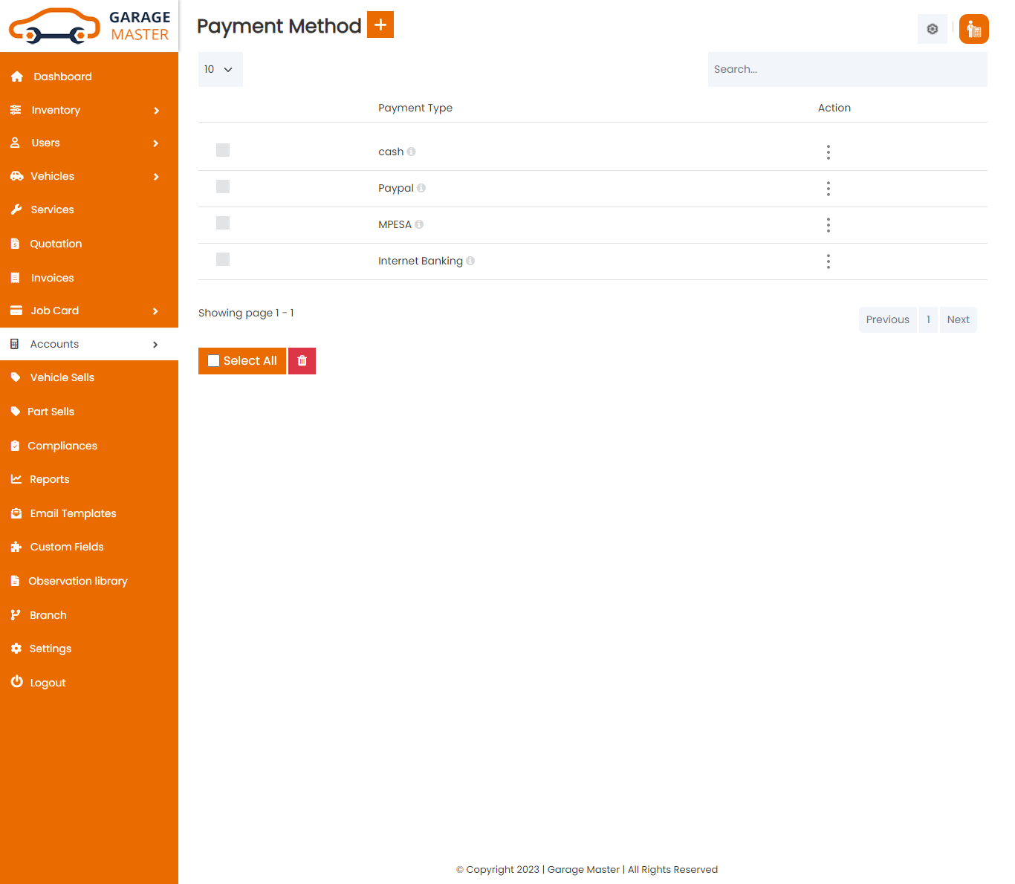Click the settings gear icon top right

tap(932, 28)
